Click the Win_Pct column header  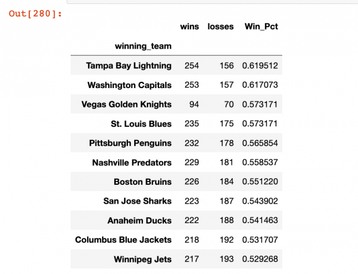[x=261, y=26]
